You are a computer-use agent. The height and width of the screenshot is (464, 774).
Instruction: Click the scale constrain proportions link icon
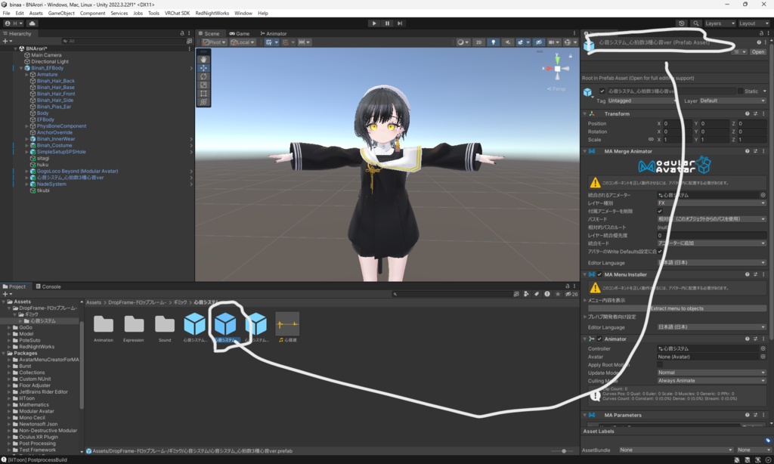tap(651, 140)
